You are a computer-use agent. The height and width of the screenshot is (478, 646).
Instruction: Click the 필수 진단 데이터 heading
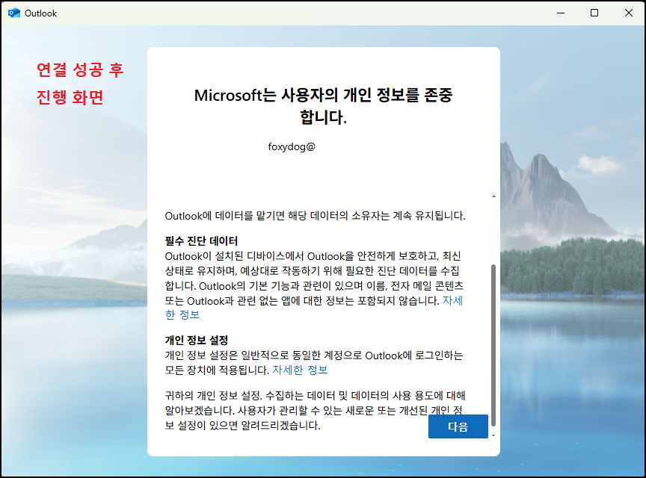(x=201, y=240)
